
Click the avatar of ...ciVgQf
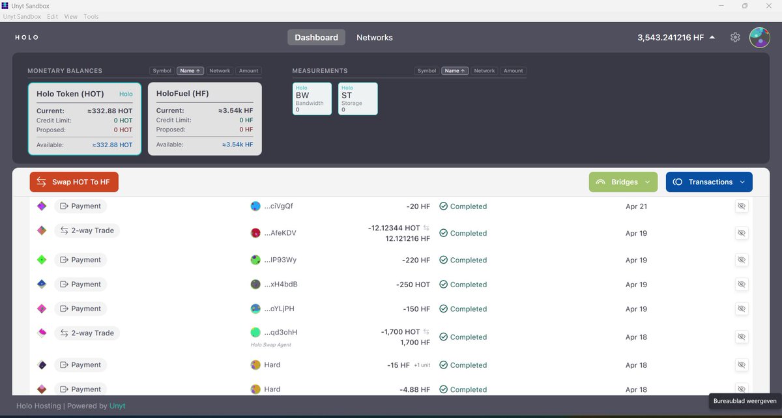[x=255, y=206]
